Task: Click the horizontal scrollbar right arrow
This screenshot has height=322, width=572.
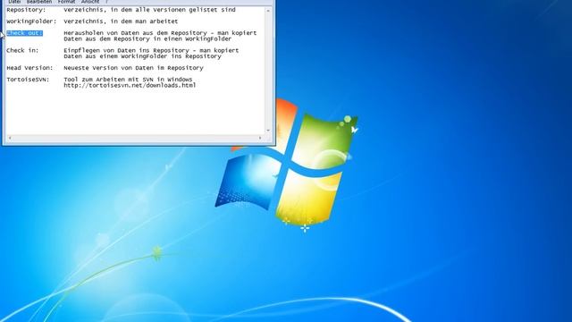Action: [260, 138]
